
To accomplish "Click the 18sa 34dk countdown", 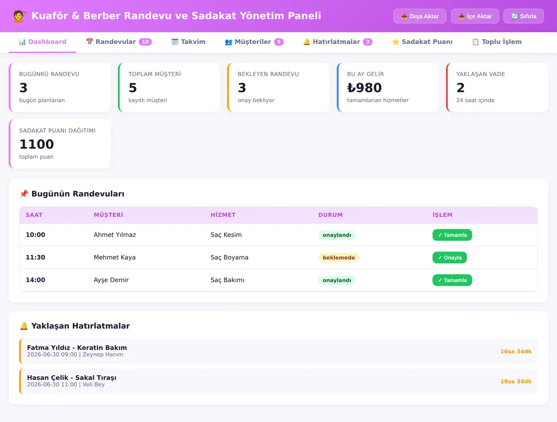I will (516, 382).
